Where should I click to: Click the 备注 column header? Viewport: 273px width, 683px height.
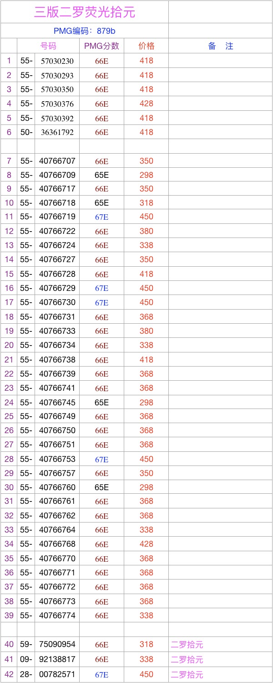point(220,46)
